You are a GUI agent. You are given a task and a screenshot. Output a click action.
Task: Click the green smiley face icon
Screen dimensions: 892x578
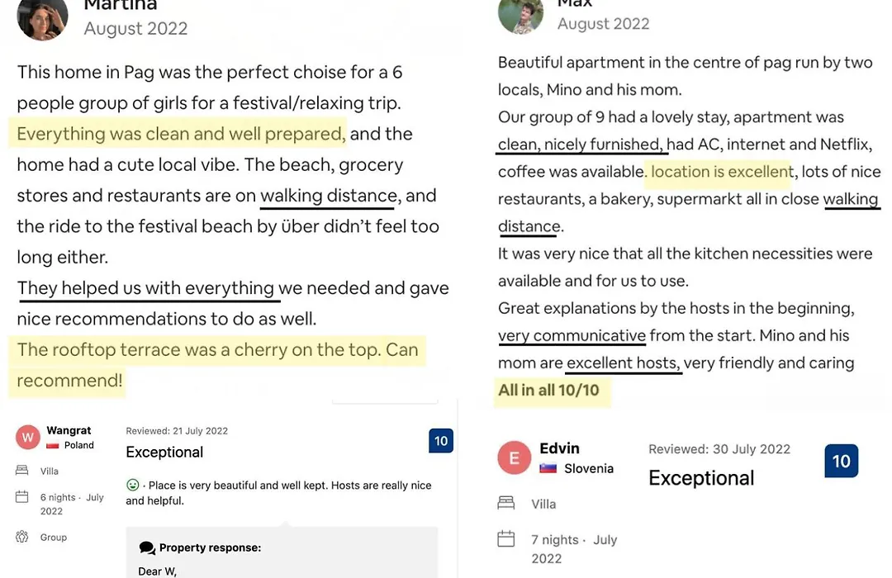(132, 485)
